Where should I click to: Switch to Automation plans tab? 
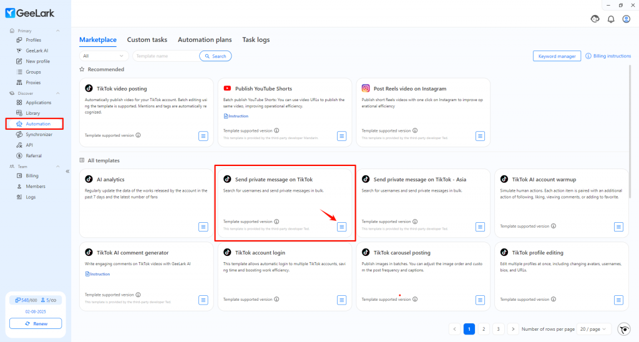(205, 40)
